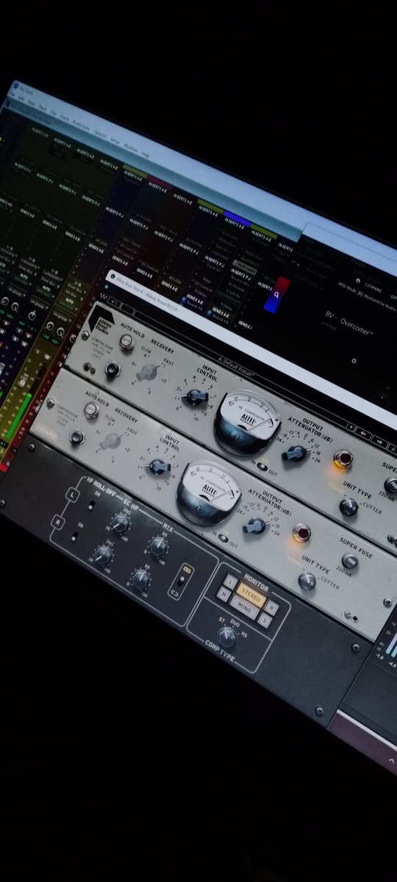
Task: Flip the lower unit's In/Out switch
Action: pos(223,537)
